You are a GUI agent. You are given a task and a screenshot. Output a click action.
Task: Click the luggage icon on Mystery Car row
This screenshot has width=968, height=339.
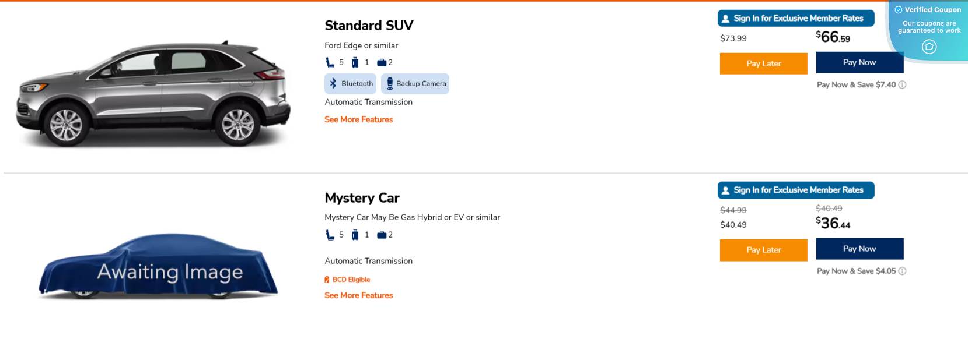pos(382,234)
